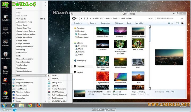Image resolution: width=191 pixels, height=112 pixels.
Task: Click the New folder button
Action: pos(139,23)
